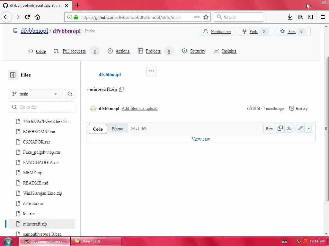Click the Windows Start button

pos(8,242)
